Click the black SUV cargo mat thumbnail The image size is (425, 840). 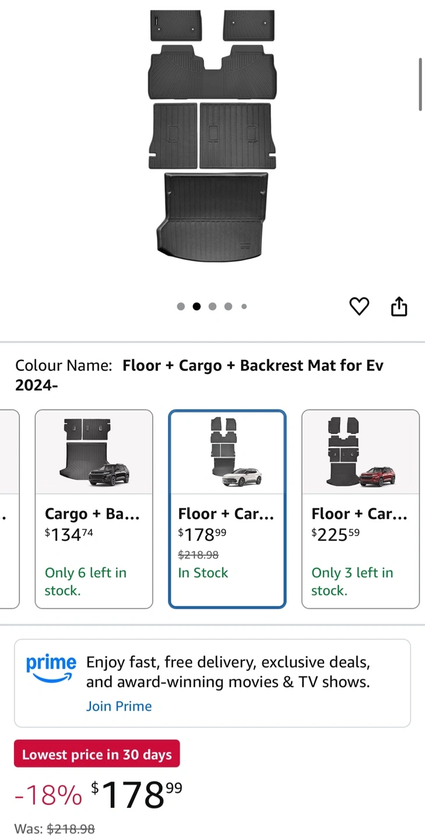pyautogui.click(x=94, y=452)
